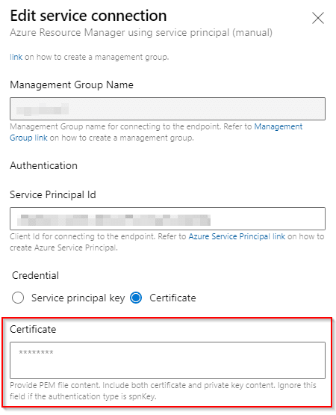Image resolution: width=336 pixels, height=415 pixels.
Task: Click the 'Certificate' label above the text area
Action: click(x=33, y=329)
